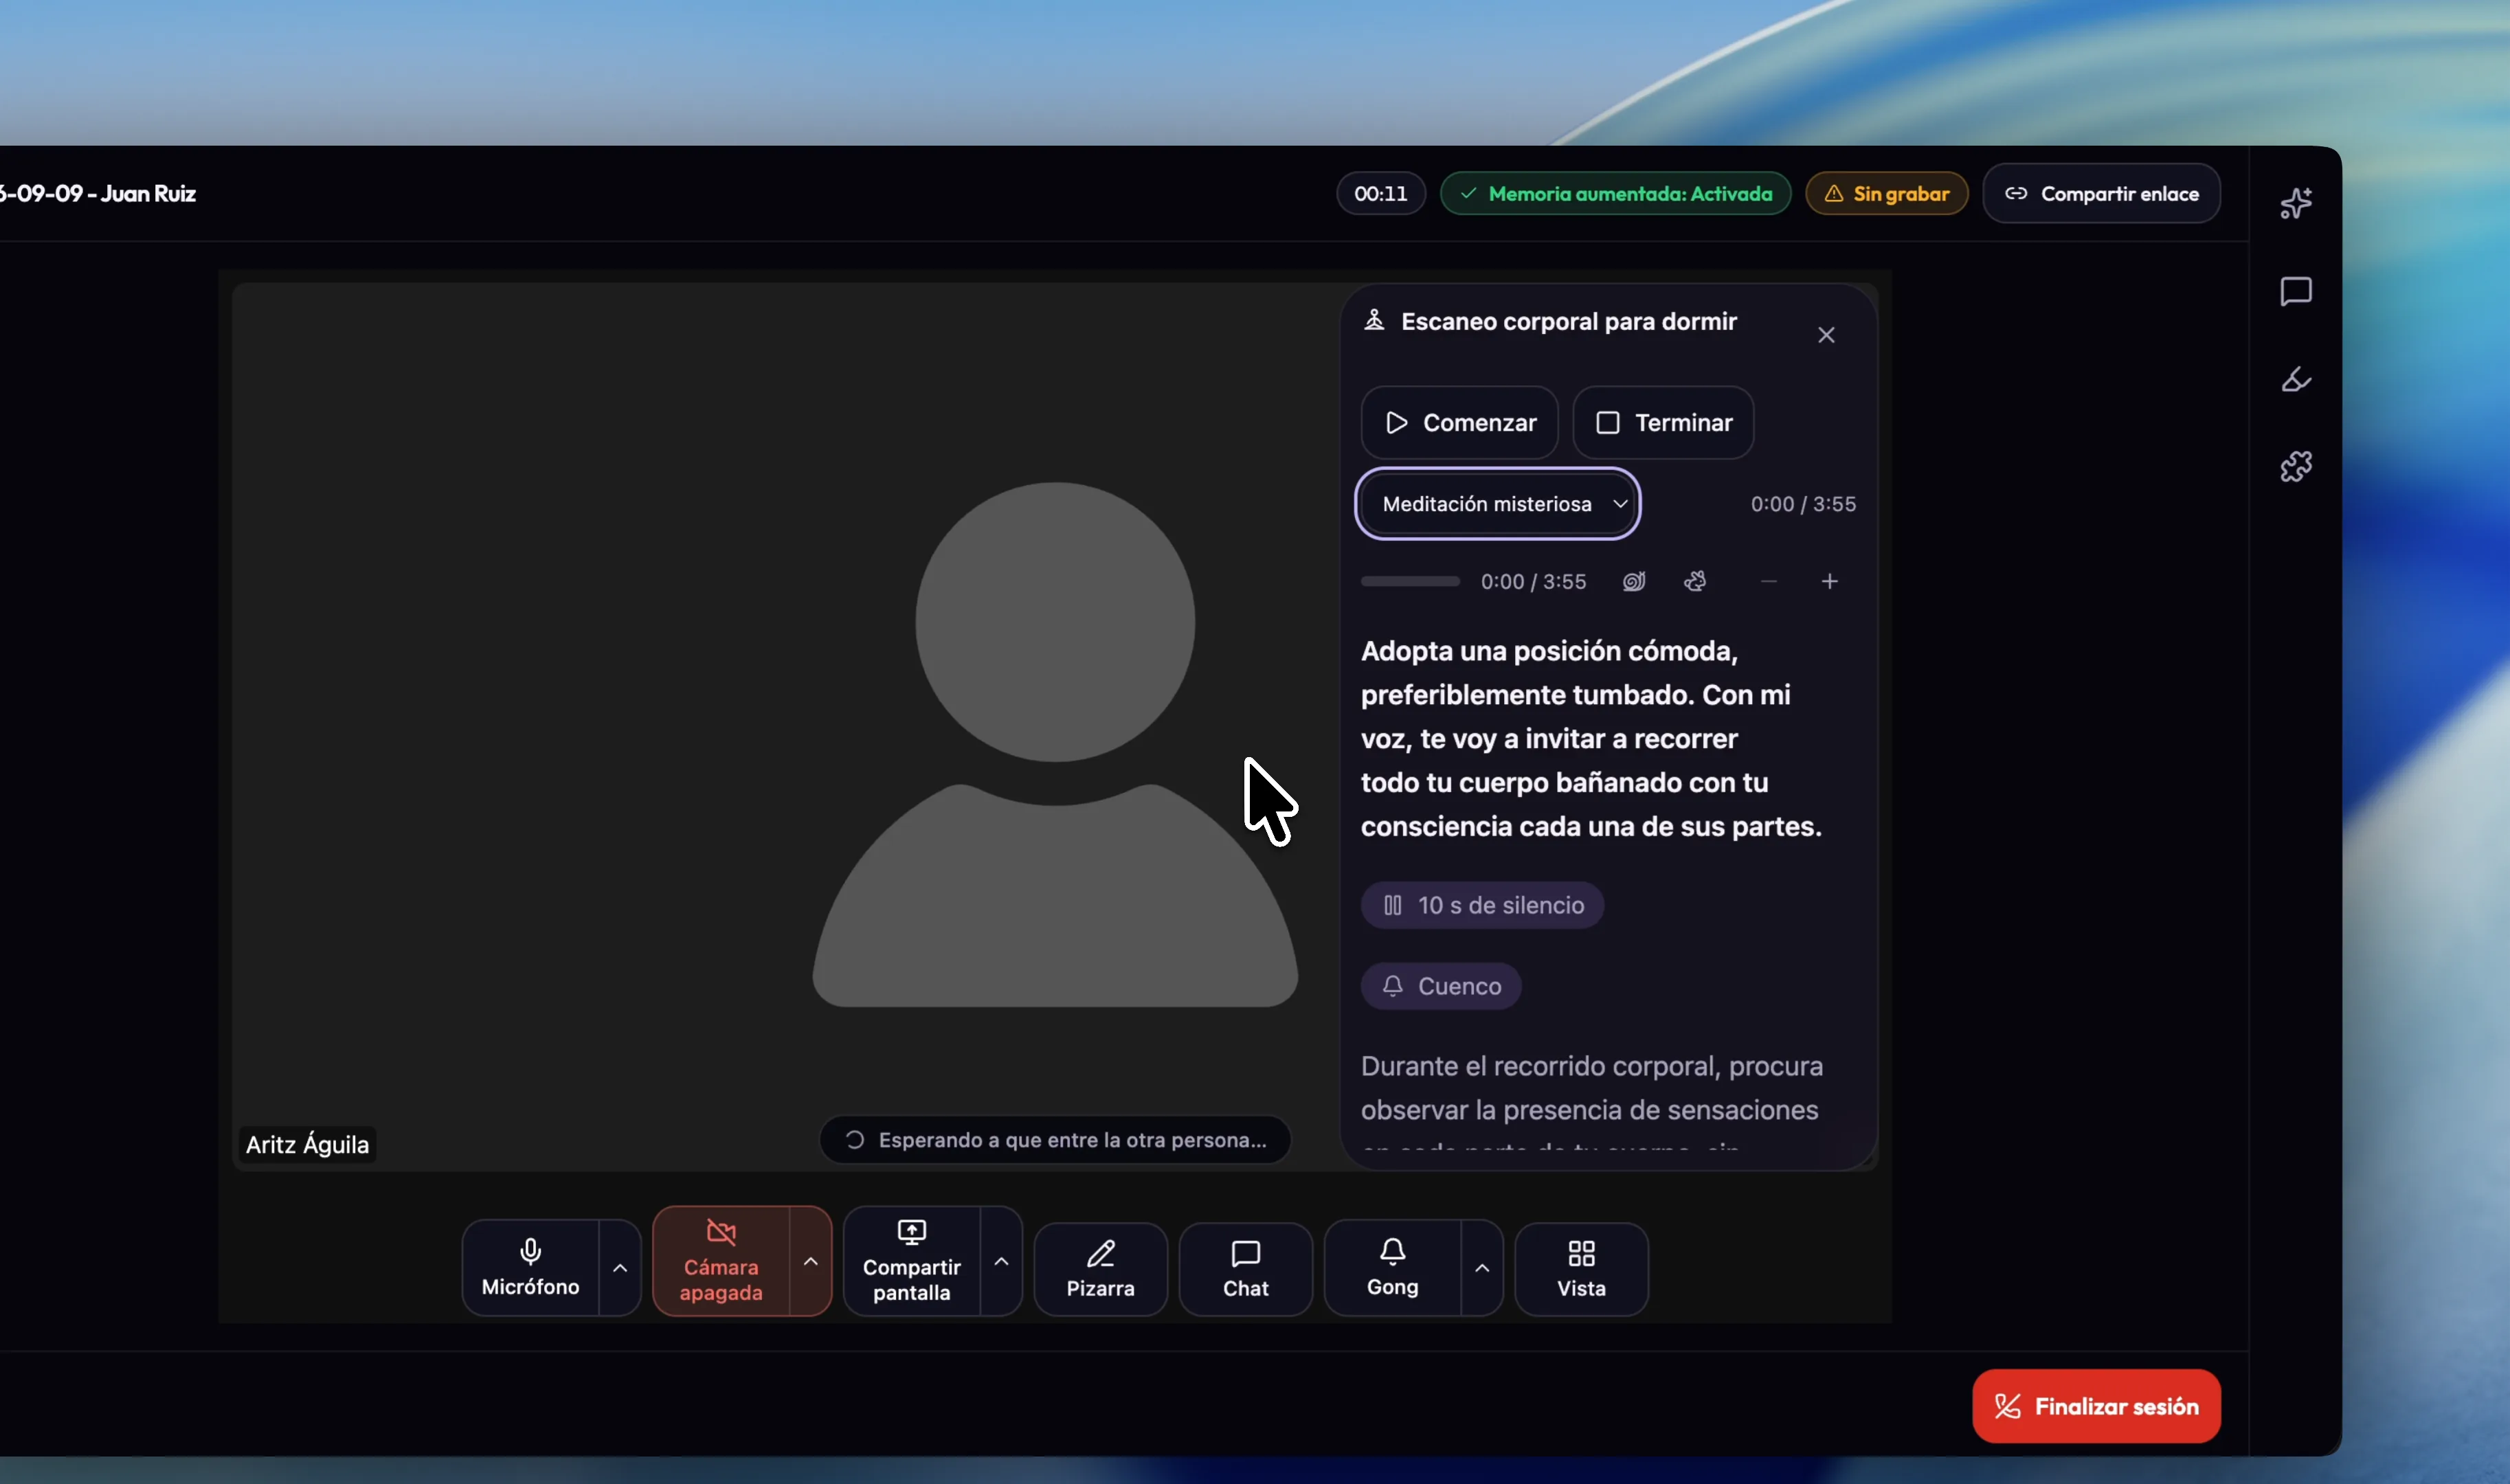Click the Adopta una posición cómoda paragraph

(x=1591, y=739)
